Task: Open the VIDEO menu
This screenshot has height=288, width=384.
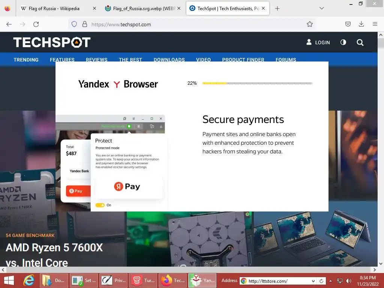Action: pyautogui.click(x=203, y=60)
